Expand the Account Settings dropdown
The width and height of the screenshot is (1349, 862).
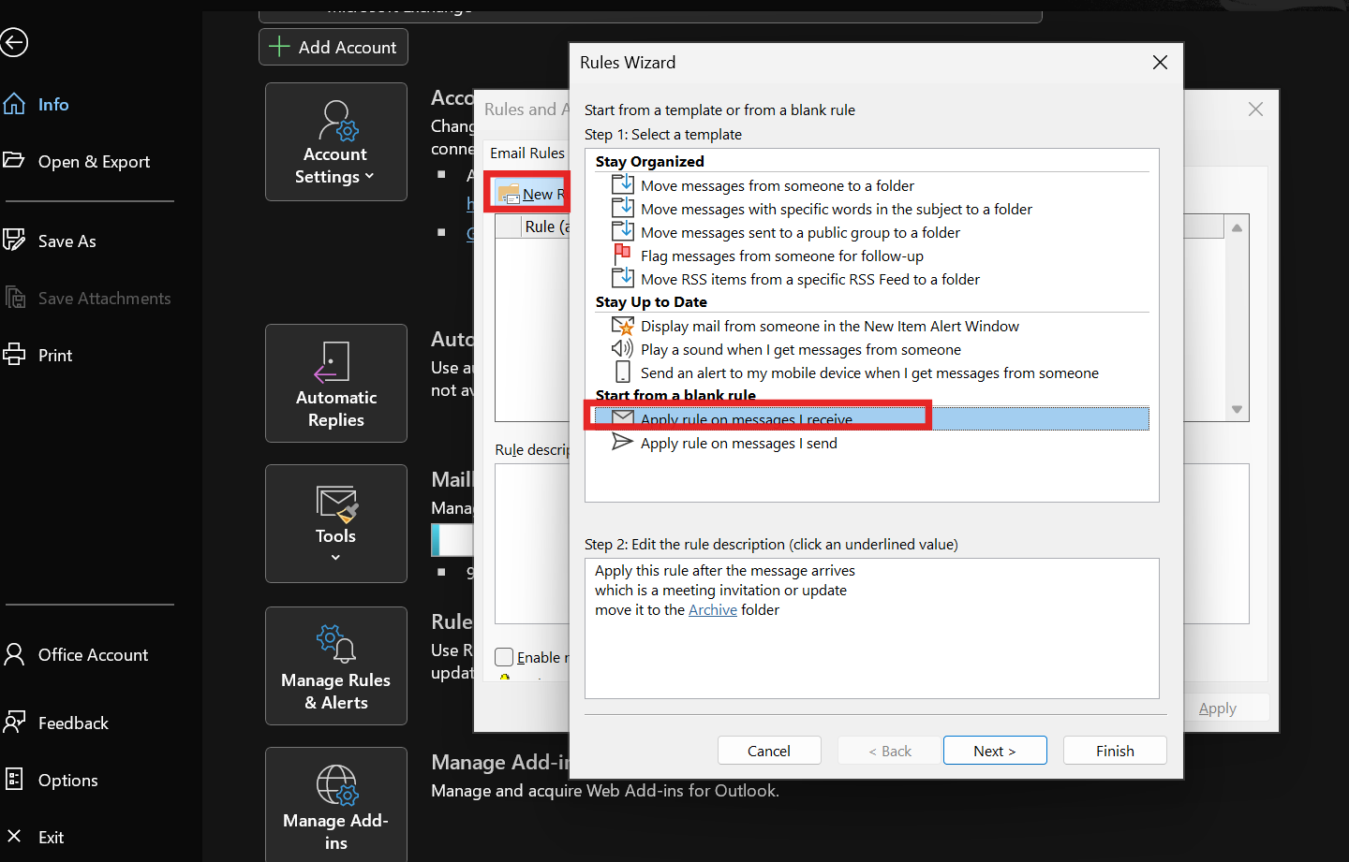coord(336,141)
